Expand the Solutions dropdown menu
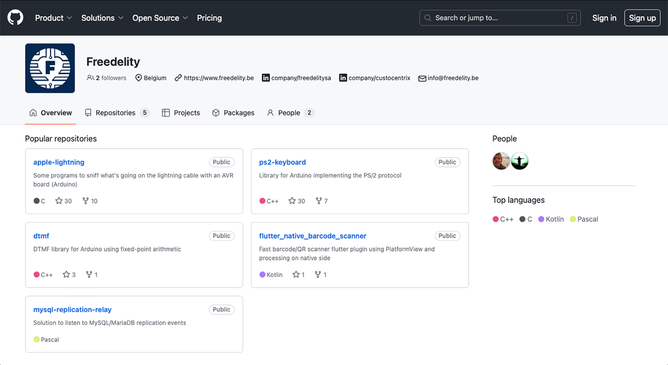The width and height of the screenshot is (668, 365). click(x=102, y=18)
